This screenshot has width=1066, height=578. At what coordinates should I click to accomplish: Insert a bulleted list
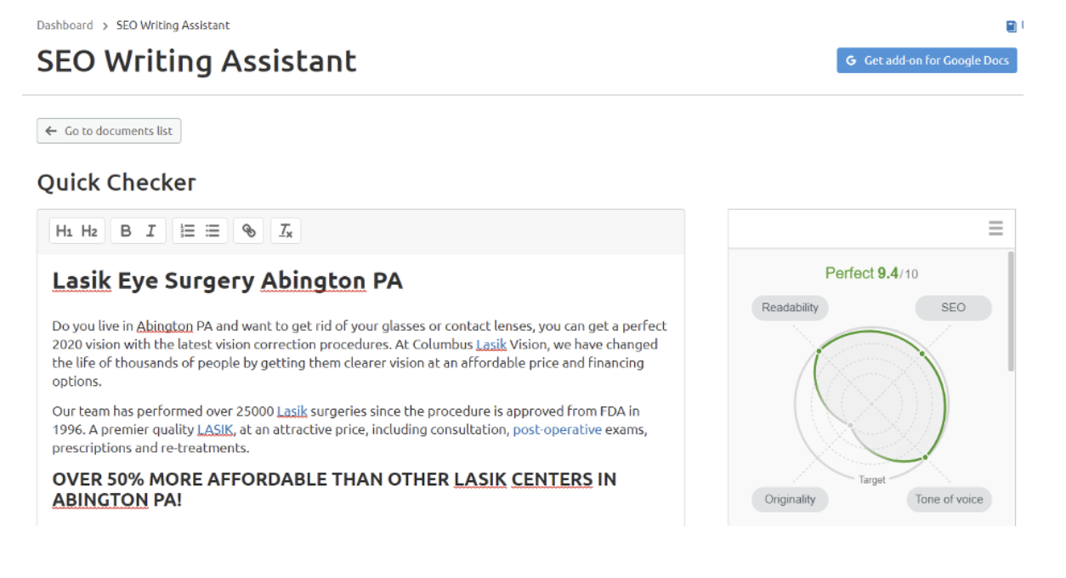[213, 230]
